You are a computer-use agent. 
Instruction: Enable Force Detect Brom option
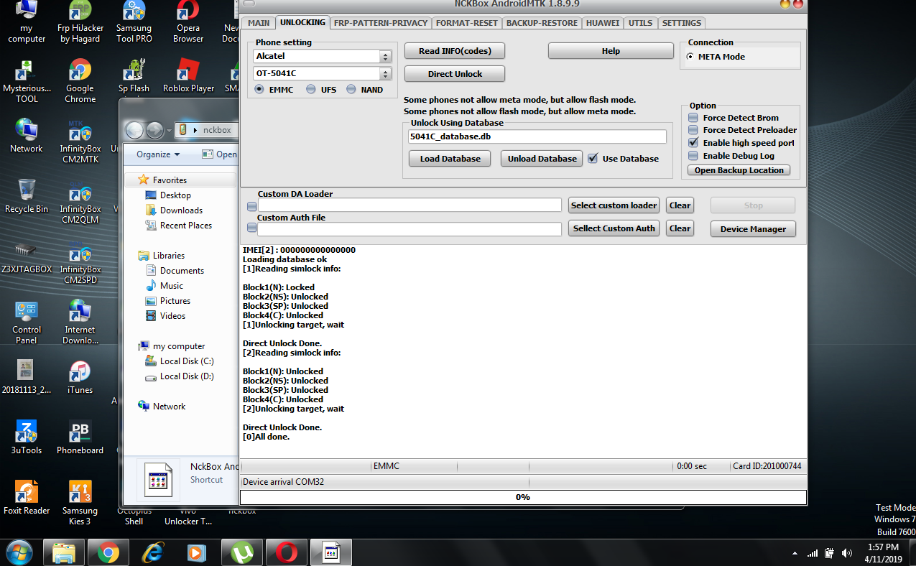pyautogui.click(x=693, y=118)
